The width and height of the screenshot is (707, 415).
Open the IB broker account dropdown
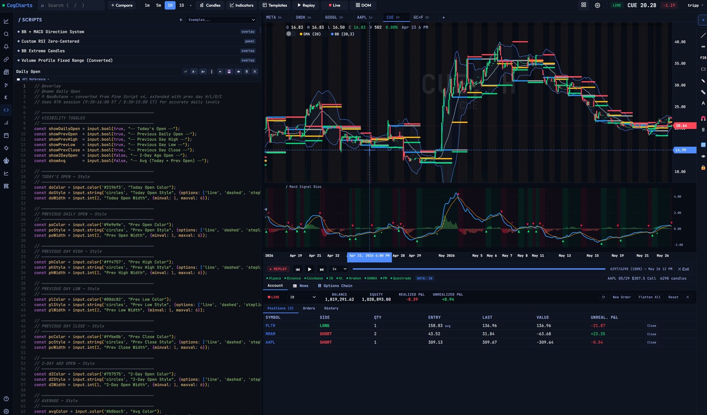[303, 297]
